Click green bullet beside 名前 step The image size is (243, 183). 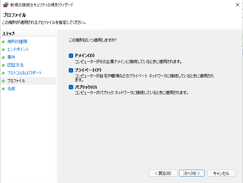(x=3, y=89)
